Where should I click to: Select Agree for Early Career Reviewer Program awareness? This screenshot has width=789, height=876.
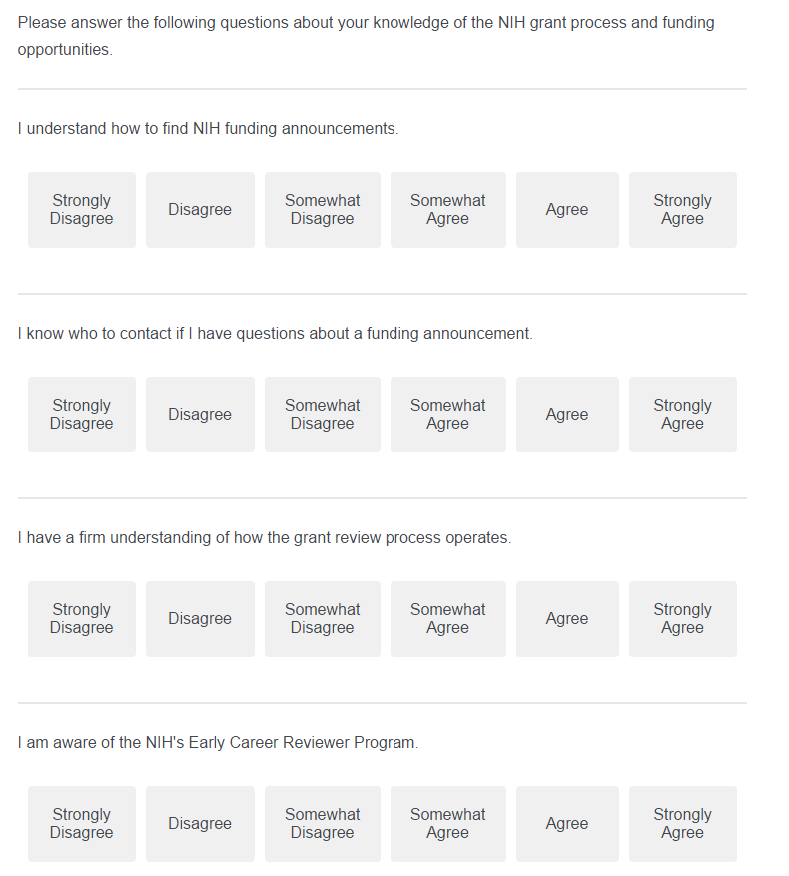pyautogui.click(x=567, y=824)
